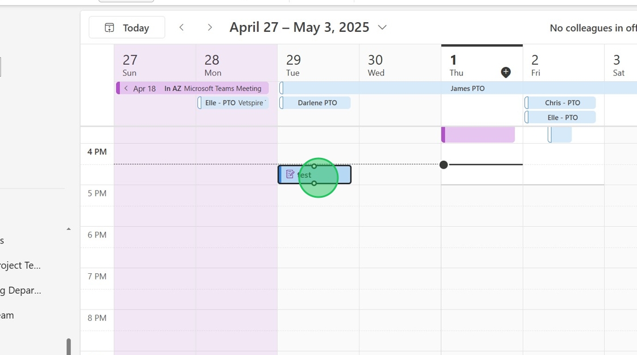The height and width of the screenshot is (355, 637).
Task: Select Sunday 27 day header
Action: pyautogui.click(x=130, y=65)
